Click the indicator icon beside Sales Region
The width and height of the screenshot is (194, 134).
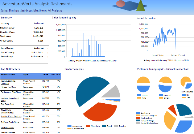pyautogui.click(x=48, y=48)
